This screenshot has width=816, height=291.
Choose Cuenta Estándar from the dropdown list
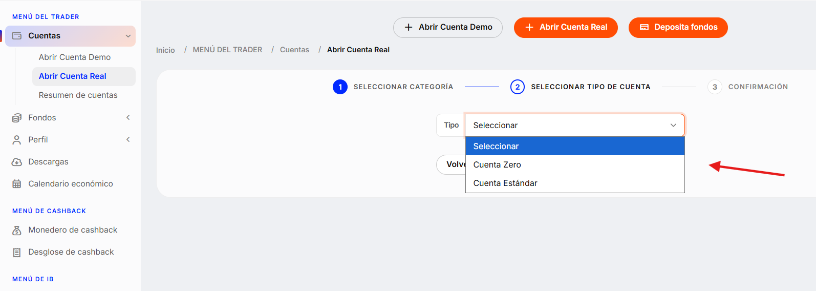point(575,183)
